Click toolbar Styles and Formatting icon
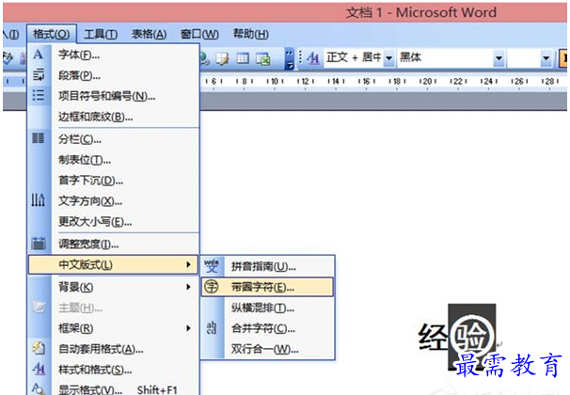This screenshot has height=395, width=570. pos(312,58)
